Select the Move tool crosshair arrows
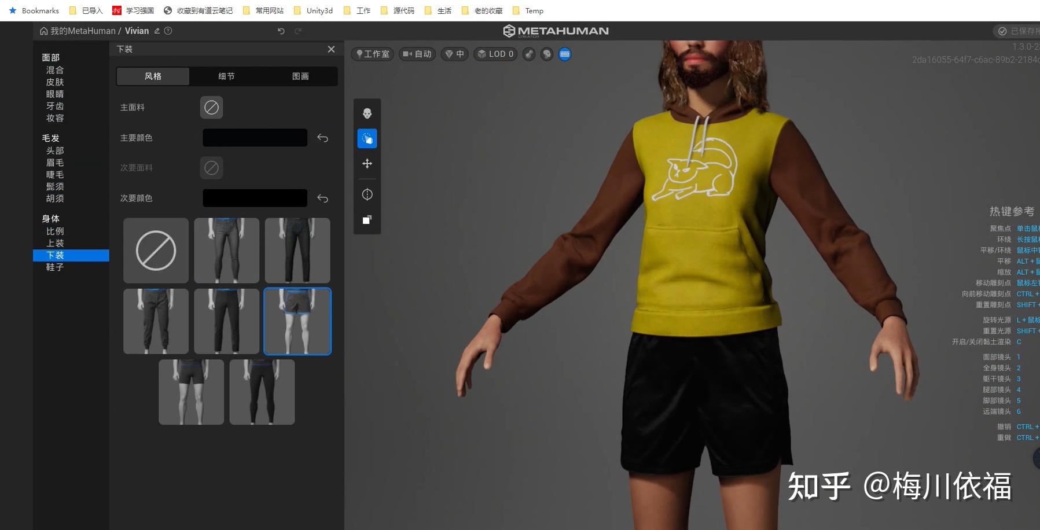1040x530 pixels. pyautogui.click(x=367, y=164)
